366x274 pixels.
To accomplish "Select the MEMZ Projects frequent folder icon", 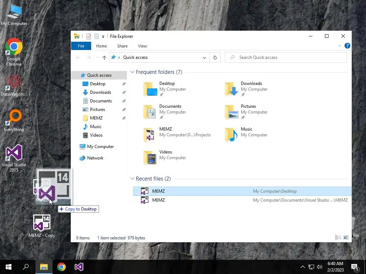I will click(x=149, y=135).
